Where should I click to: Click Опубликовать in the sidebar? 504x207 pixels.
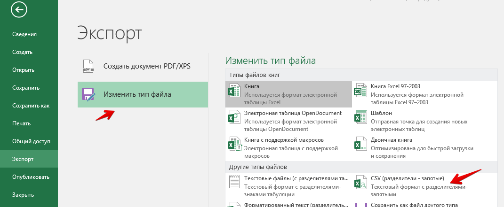point(31,177)
